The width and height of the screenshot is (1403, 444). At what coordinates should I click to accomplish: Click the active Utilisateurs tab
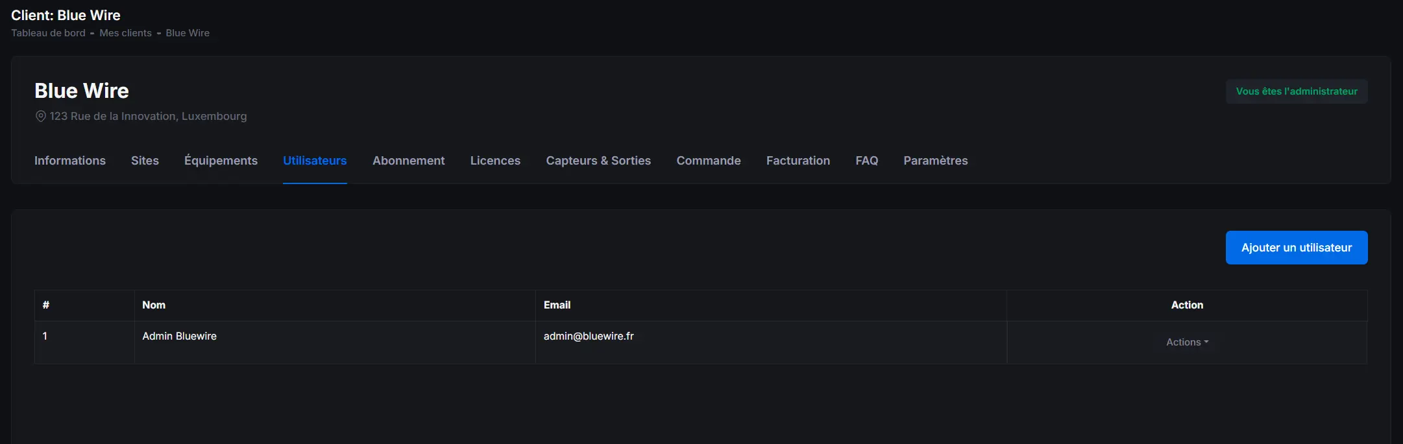[315, 161]
